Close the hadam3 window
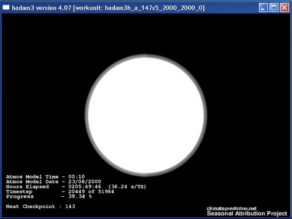292x219 pixels. [284, 8]
